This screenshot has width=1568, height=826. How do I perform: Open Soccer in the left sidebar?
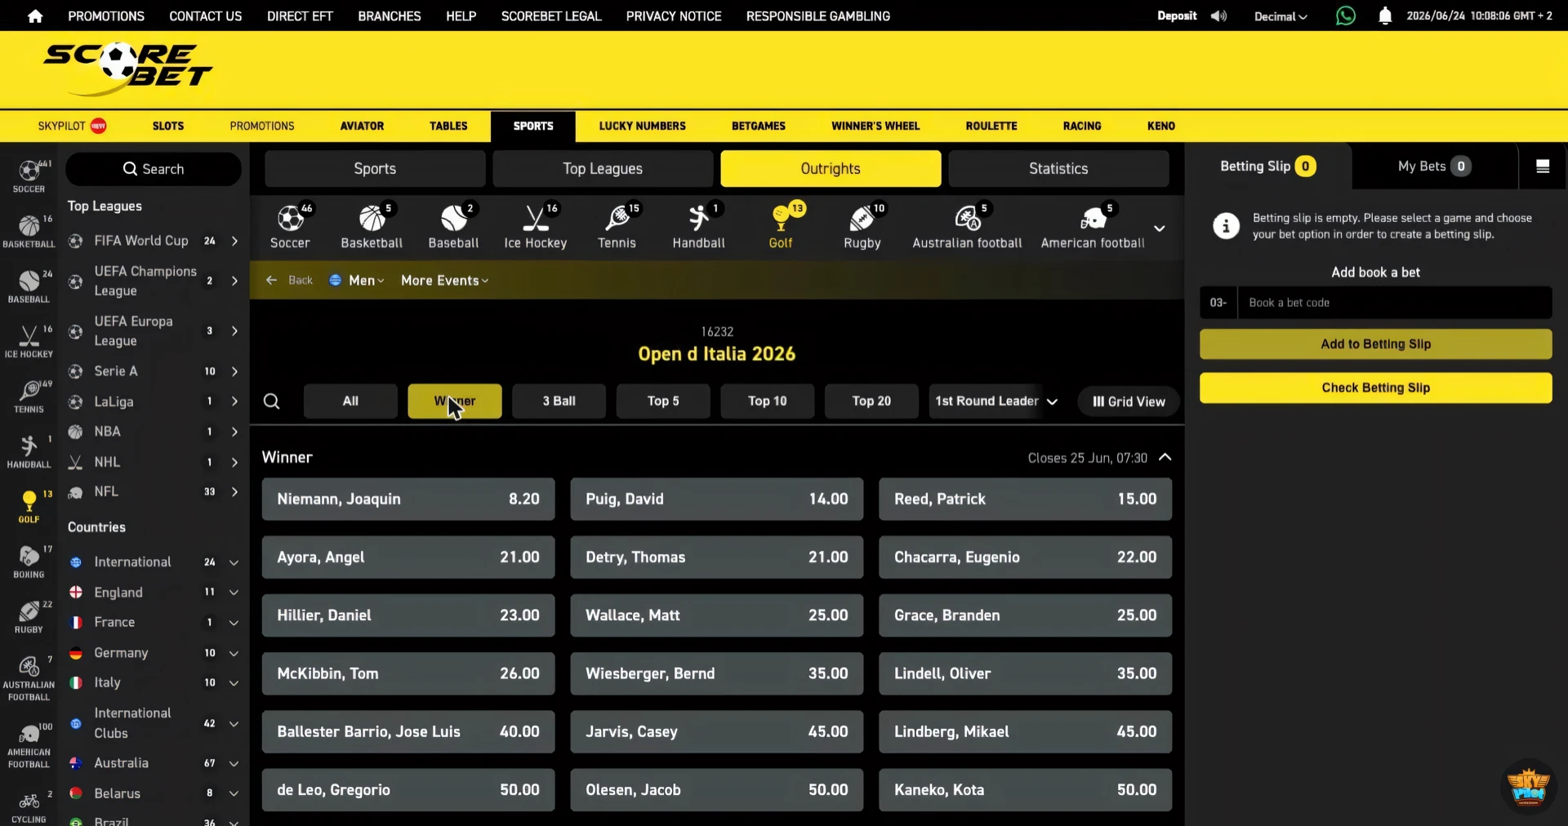pos(29,176)
